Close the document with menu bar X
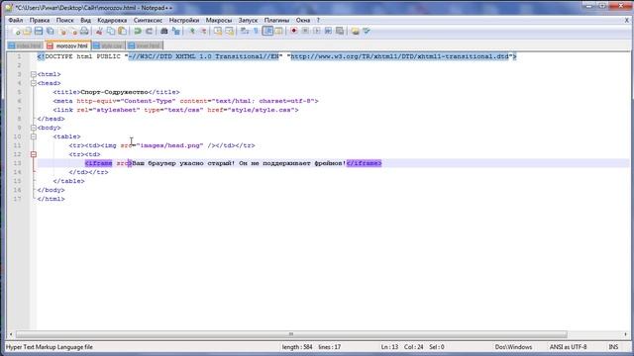634x356 pixels. tap(627, 20)
